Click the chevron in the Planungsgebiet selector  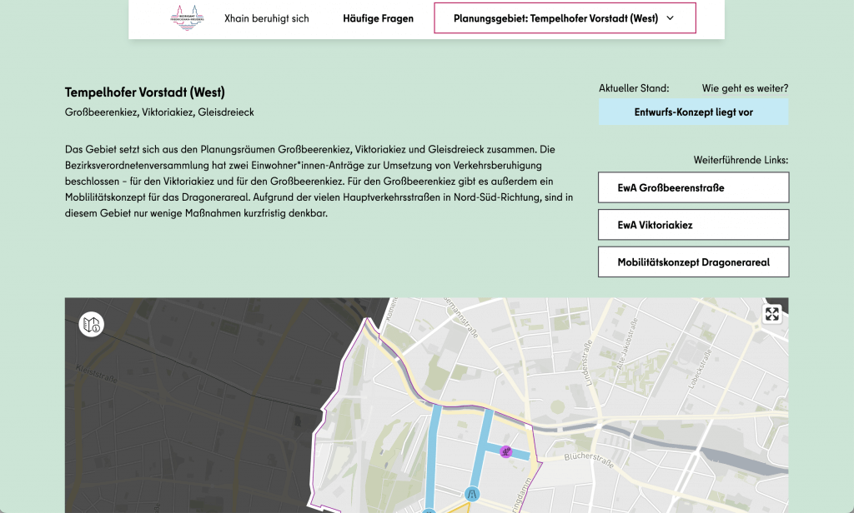click(x=670, y=18)
